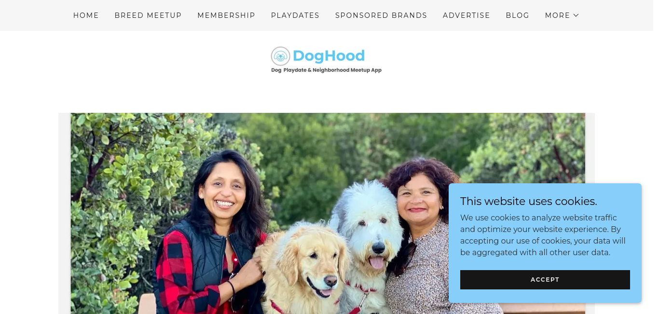The image size is (659, 314).
Task: Go to BREED MEETUP
Action: point(148,15)
